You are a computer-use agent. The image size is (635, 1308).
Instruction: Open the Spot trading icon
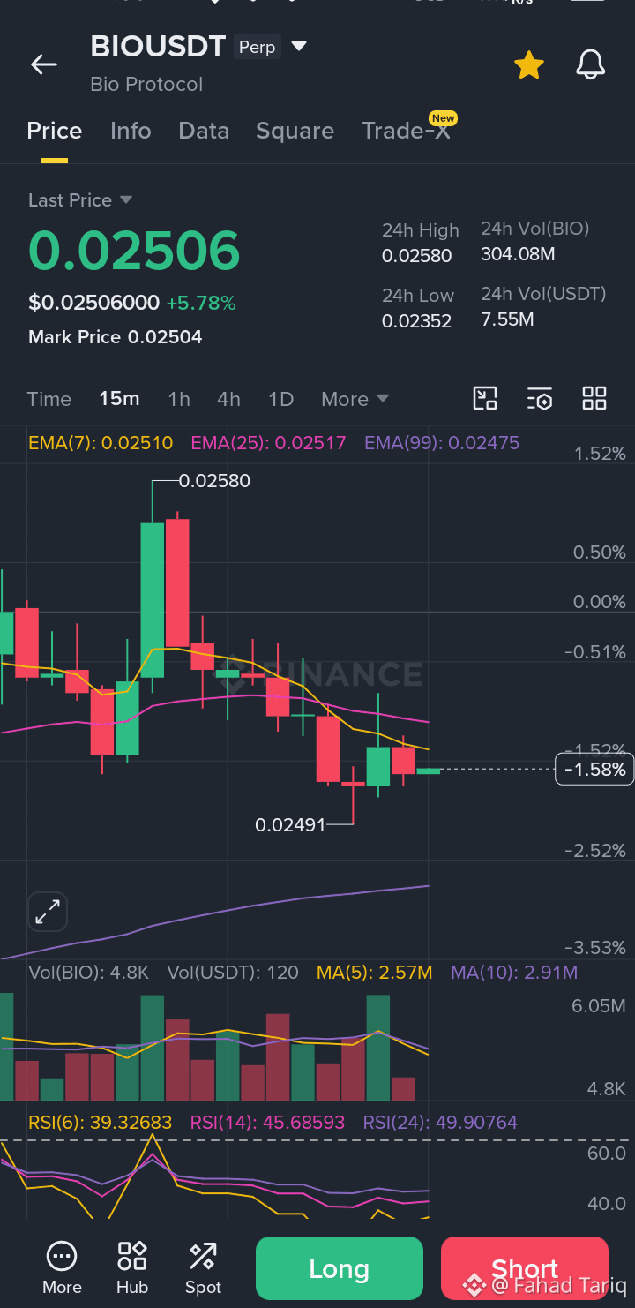point(203,1267)
